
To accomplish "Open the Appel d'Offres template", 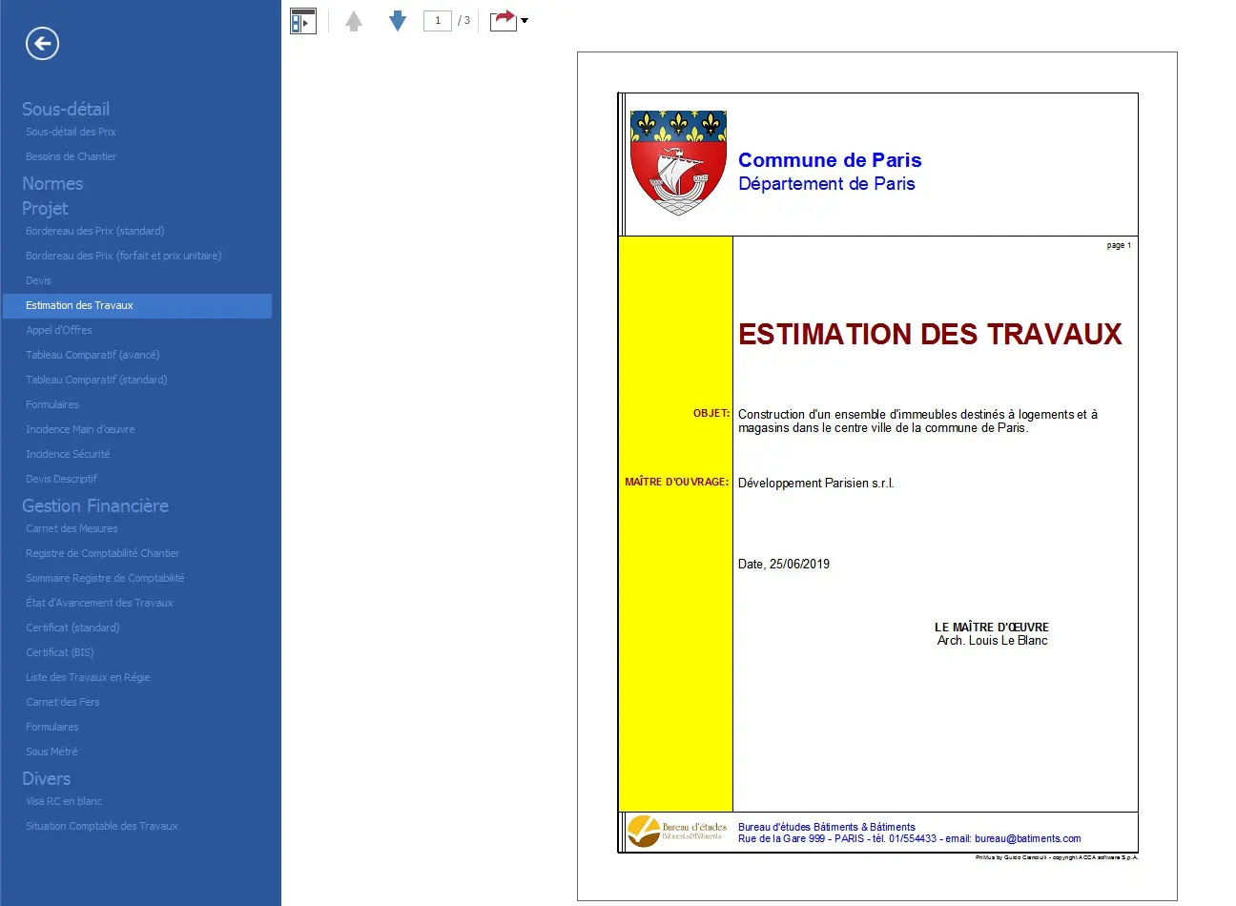I will [x=59, y=330].
